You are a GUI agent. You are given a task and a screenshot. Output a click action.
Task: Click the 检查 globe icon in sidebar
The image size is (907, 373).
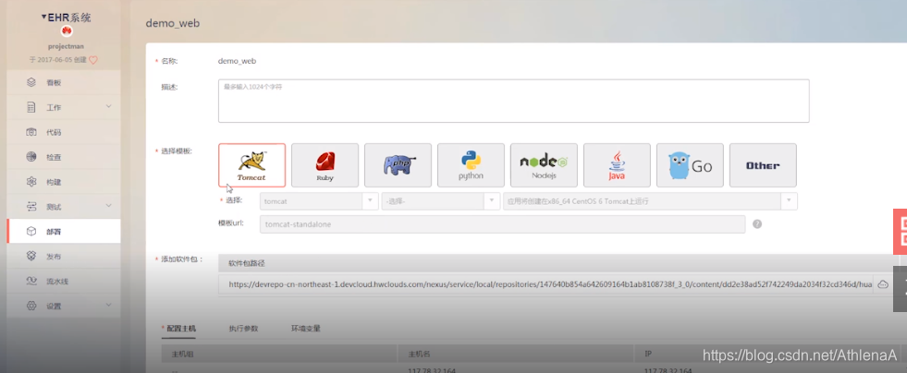pos(31,157)
